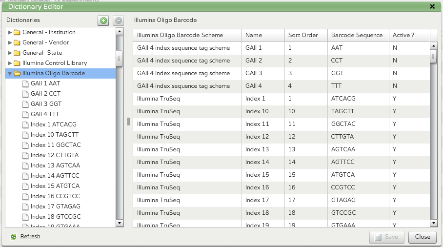Click the Save button
Screen dimensions: 443x247
(x=387, y=237)
